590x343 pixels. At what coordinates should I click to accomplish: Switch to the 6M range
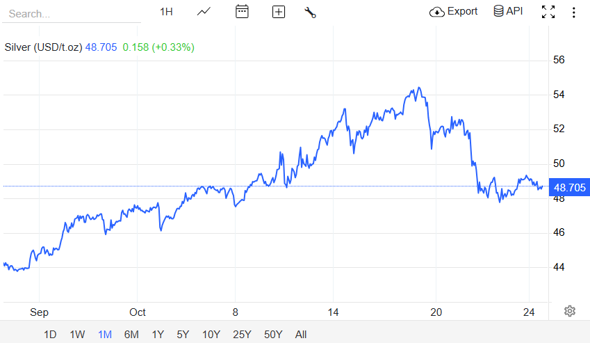pyautogui.click(x=131, y=335)
